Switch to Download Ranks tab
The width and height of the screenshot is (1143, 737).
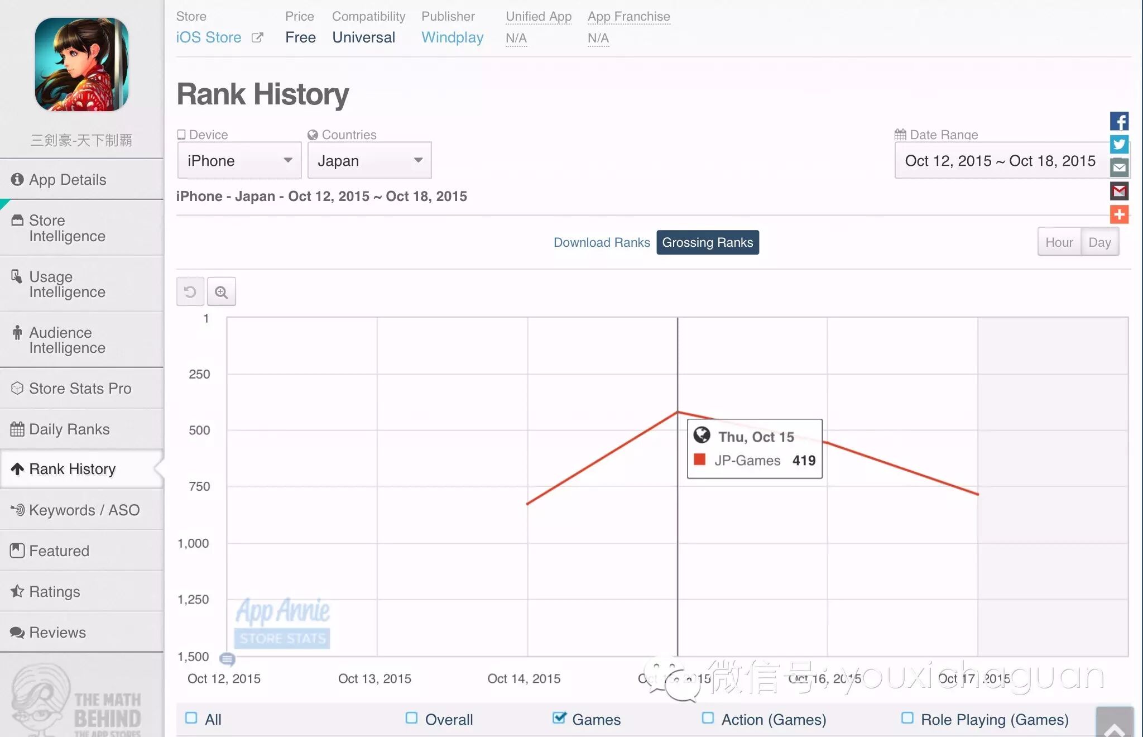tap(602, 242)
